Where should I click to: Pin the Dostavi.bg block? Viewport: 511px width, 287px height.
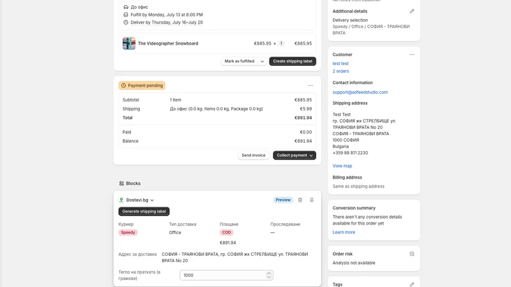[x=312, y=200]
